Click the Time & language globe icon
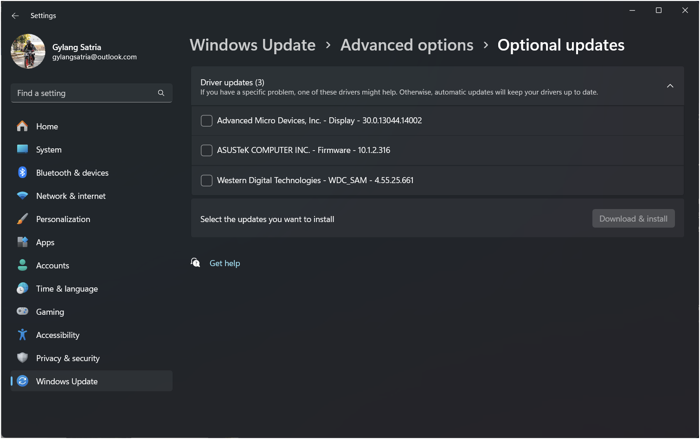Viewport: 700px width, 439px height. 22,288
